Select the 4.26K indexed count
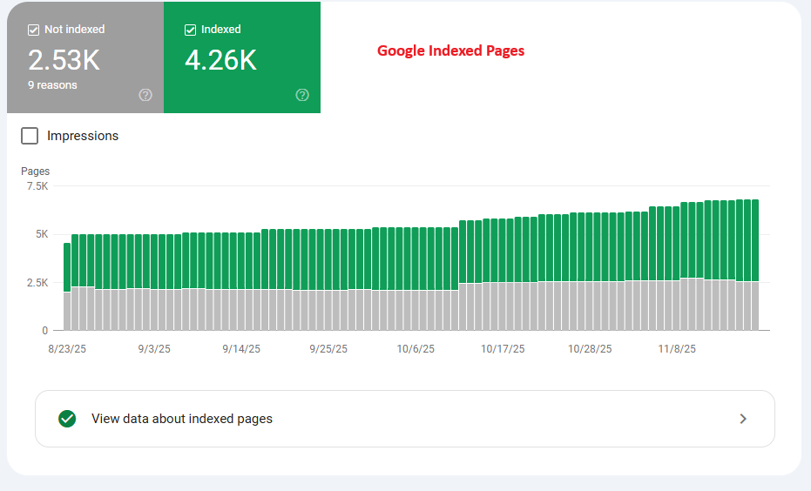The height and width of the screenshot is (491, 811). point(220,60)
